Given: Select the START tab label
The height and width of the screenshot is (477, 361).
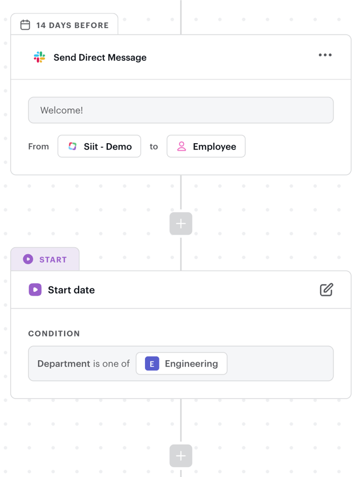Looking at the screenshot, I should click(x=53, y=259).
